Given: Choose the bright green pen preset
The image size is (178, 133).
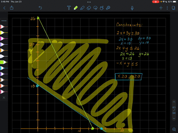Looking at the screenshot, I should (4, 62).
